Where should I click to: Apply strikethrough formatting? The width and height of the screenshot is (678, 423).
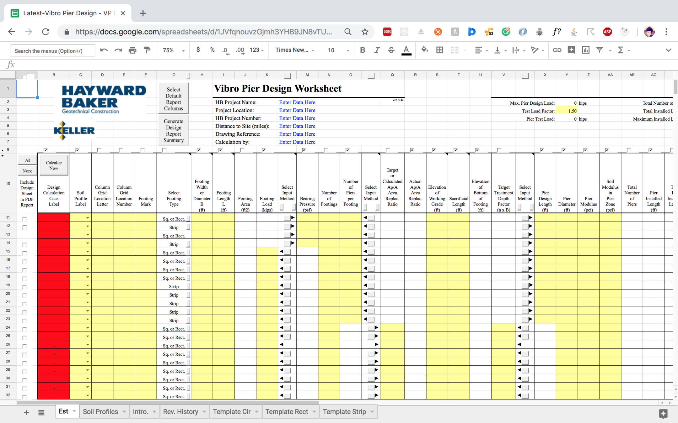391,50
